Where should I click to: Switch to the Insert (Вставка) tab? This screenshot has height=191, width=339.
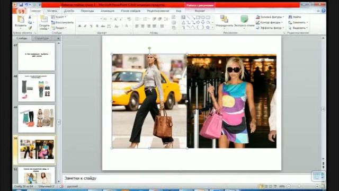[x=52, y=11]
